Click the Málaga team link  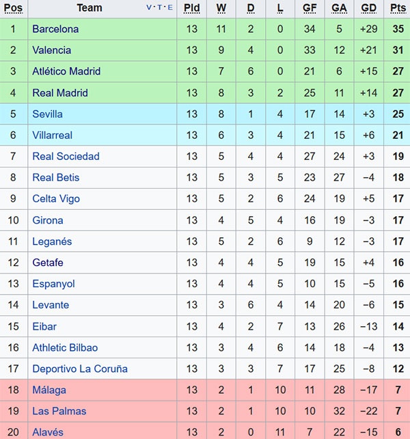point(49,390)
